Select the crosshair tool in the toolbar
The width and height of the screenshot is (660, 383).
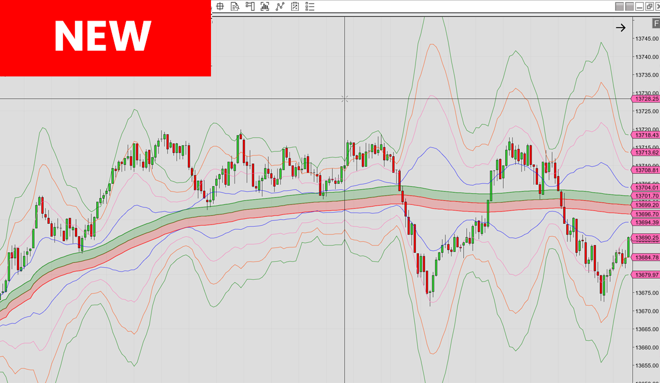click(x=220, y=6)
